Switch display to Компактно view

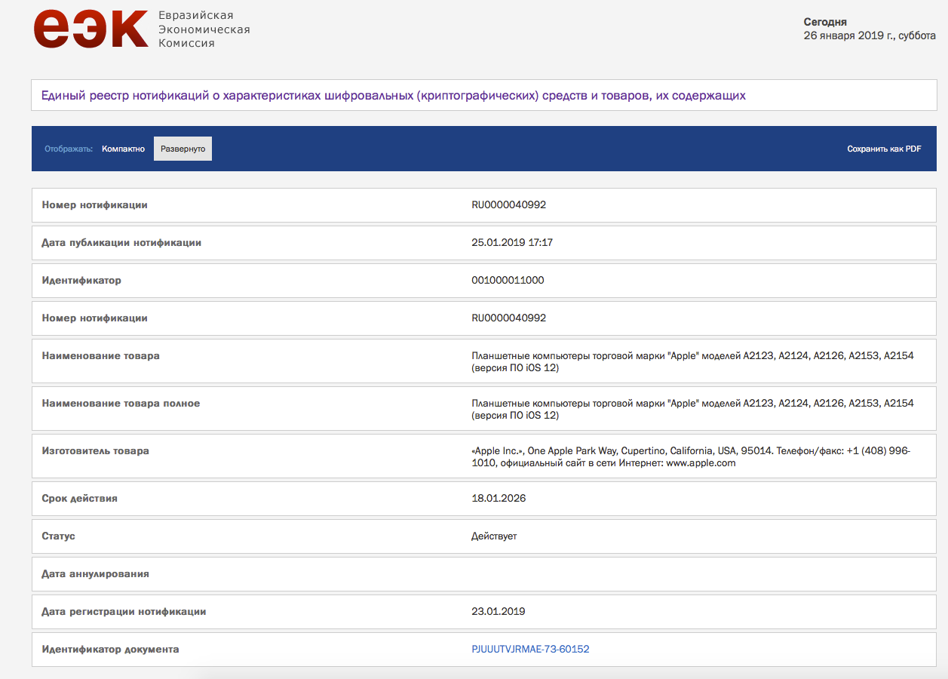click(123, 149)
